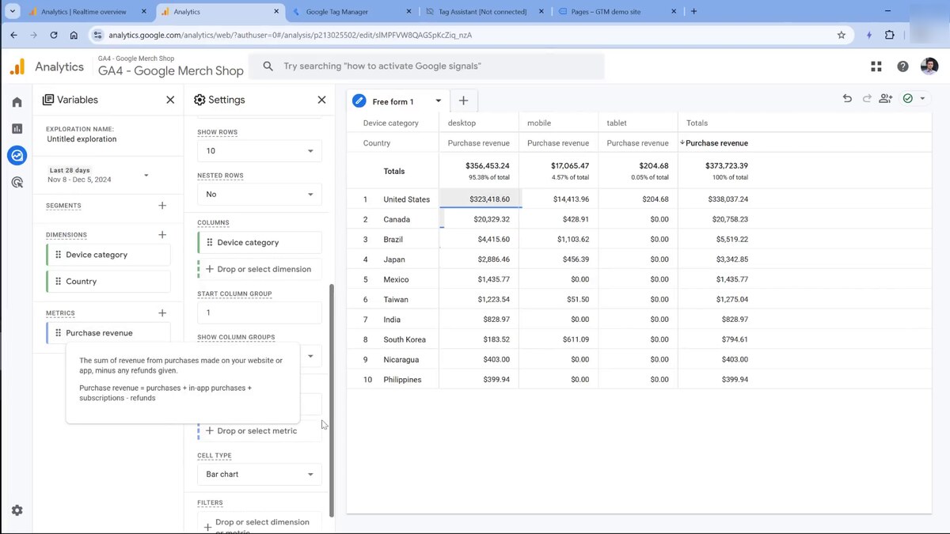
Task: Click the United States row label
Action: pos(407,199)
